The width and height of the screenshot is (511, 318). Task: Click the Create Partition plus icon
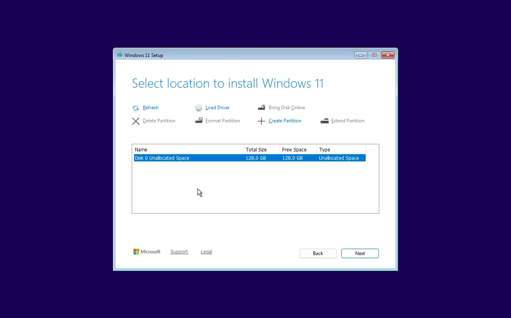(261, 121)
